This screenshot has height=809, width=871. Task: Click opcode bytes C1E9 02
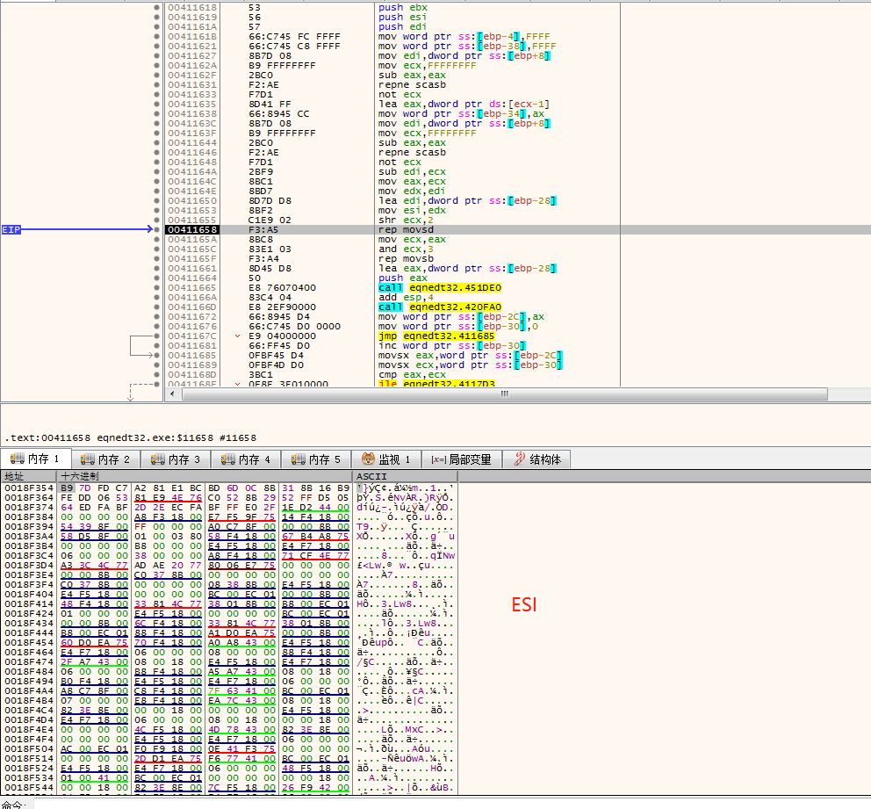click(x=270, y=220)
